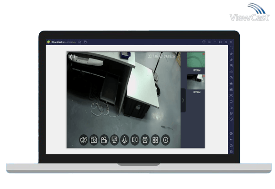
Task: Select the first IPCAM green thumbnail
Action: tap(196, 60)
